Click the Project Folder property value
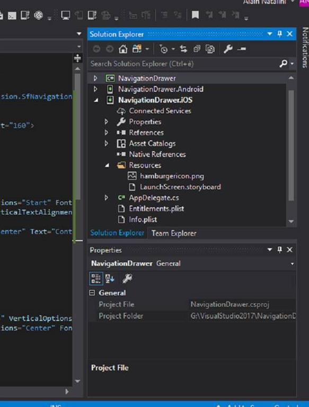The height and width of the screenshot is (407, 309). pos(242,316)
